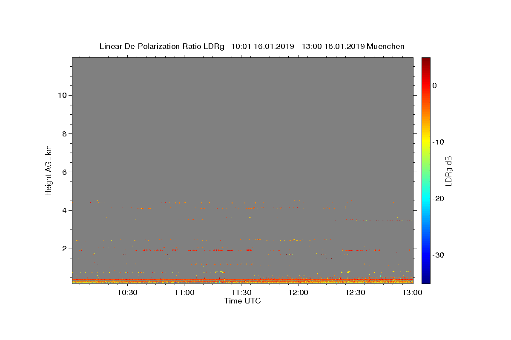Pick the dark red top of the colorbar

tap(426, 60)
